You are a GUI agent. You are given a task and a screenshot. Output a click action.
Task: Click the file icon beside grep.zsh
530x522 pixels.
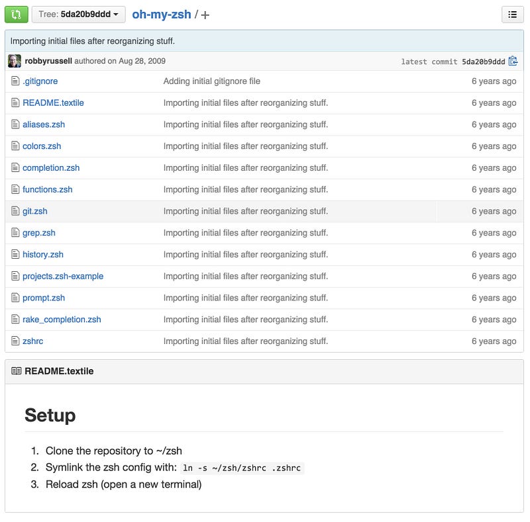(15, 233)
